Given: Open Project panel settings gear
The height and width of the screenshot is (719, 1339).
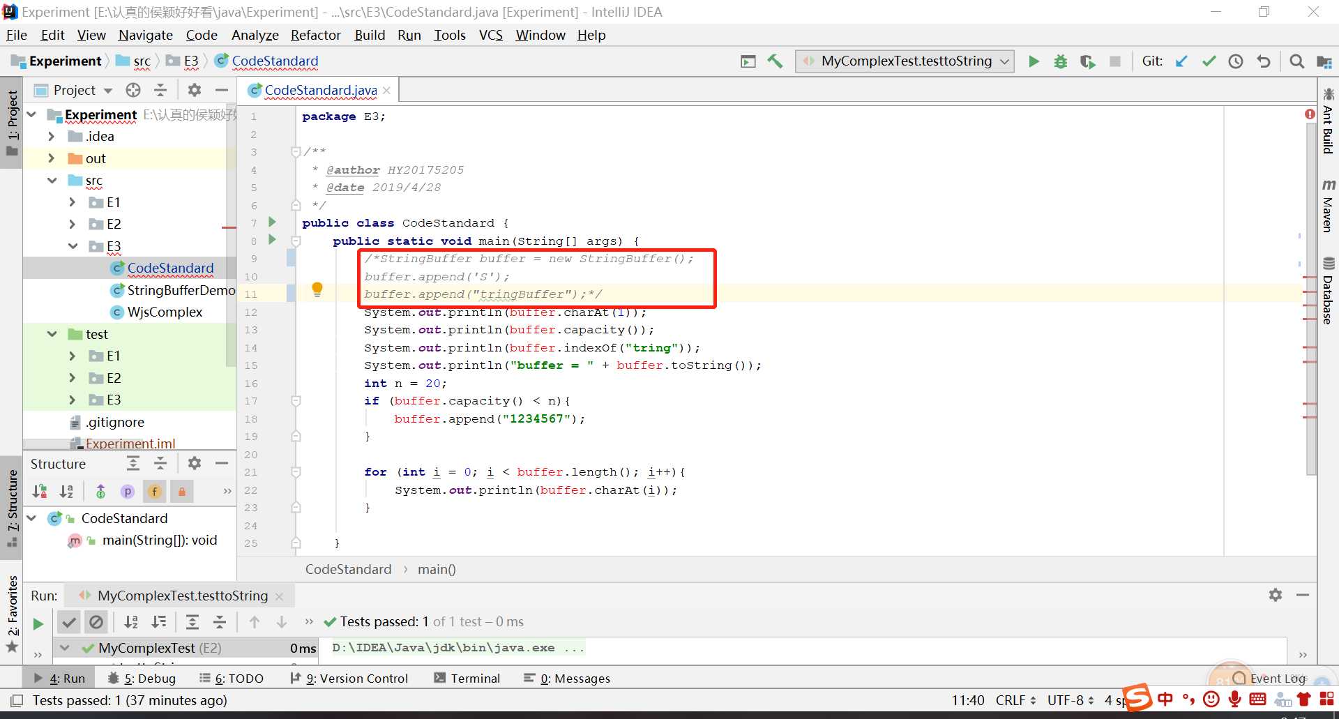Looking at the screenshot, I should (x=195, y=90).
